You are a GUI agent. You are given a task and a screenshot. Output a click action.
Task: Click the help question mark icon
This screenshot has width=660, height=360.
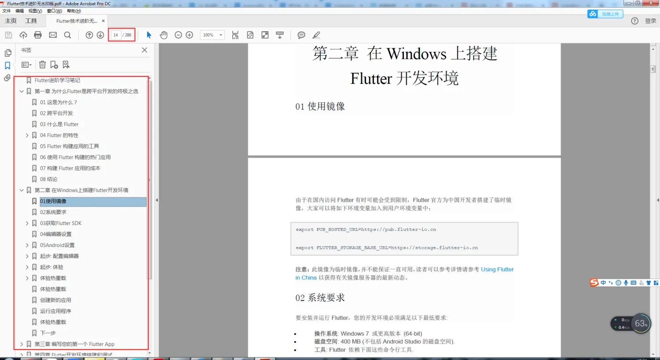[x=634, y=21]
